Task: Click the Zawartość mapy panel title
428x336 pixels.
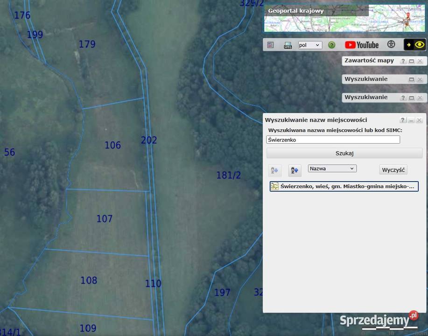Action: click(x=369, y=61)
